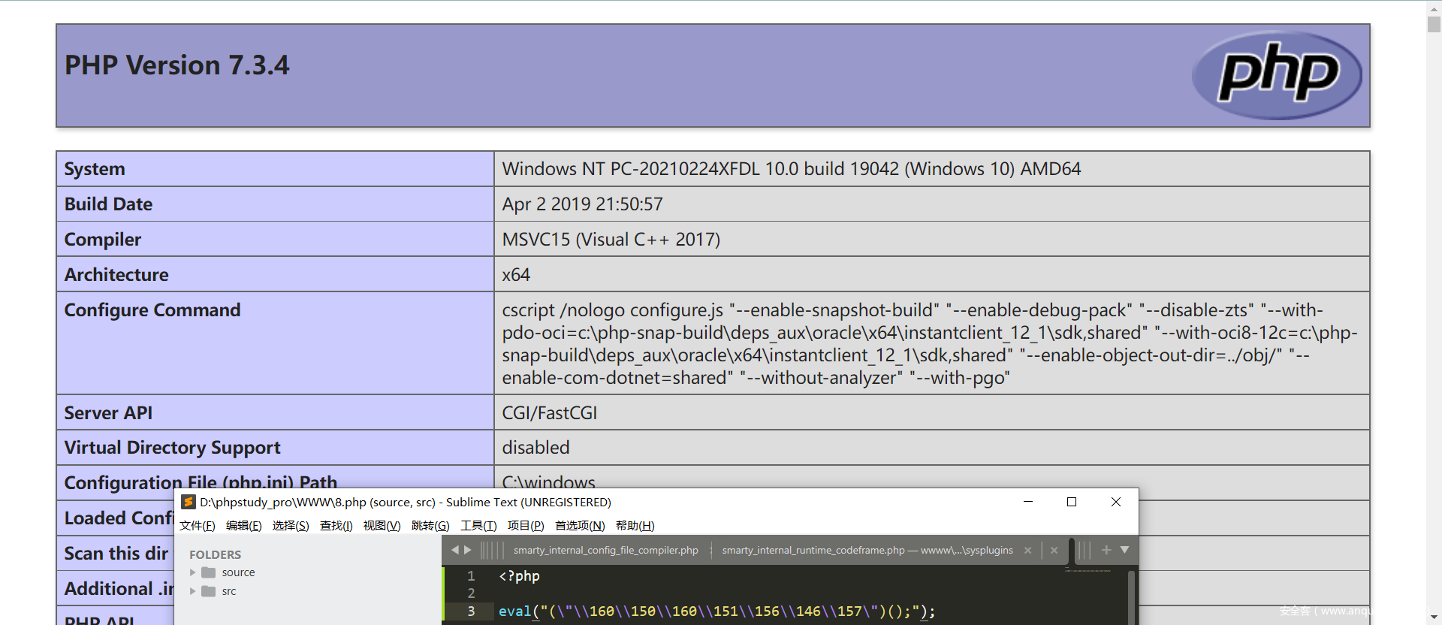This screenshot has width=1442, height=625.
Task: Click the src folder icon
Action: pos(209,591)
